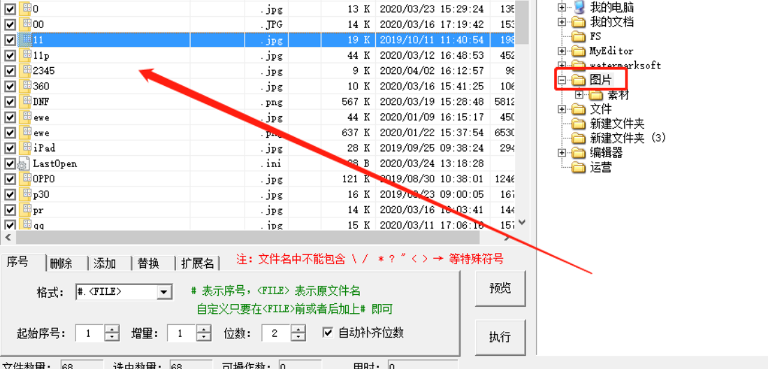Screen dimensions: 768x369
Task: Click the 图片 folder icon
Action: pyautogui.click(x=579, y=80)
